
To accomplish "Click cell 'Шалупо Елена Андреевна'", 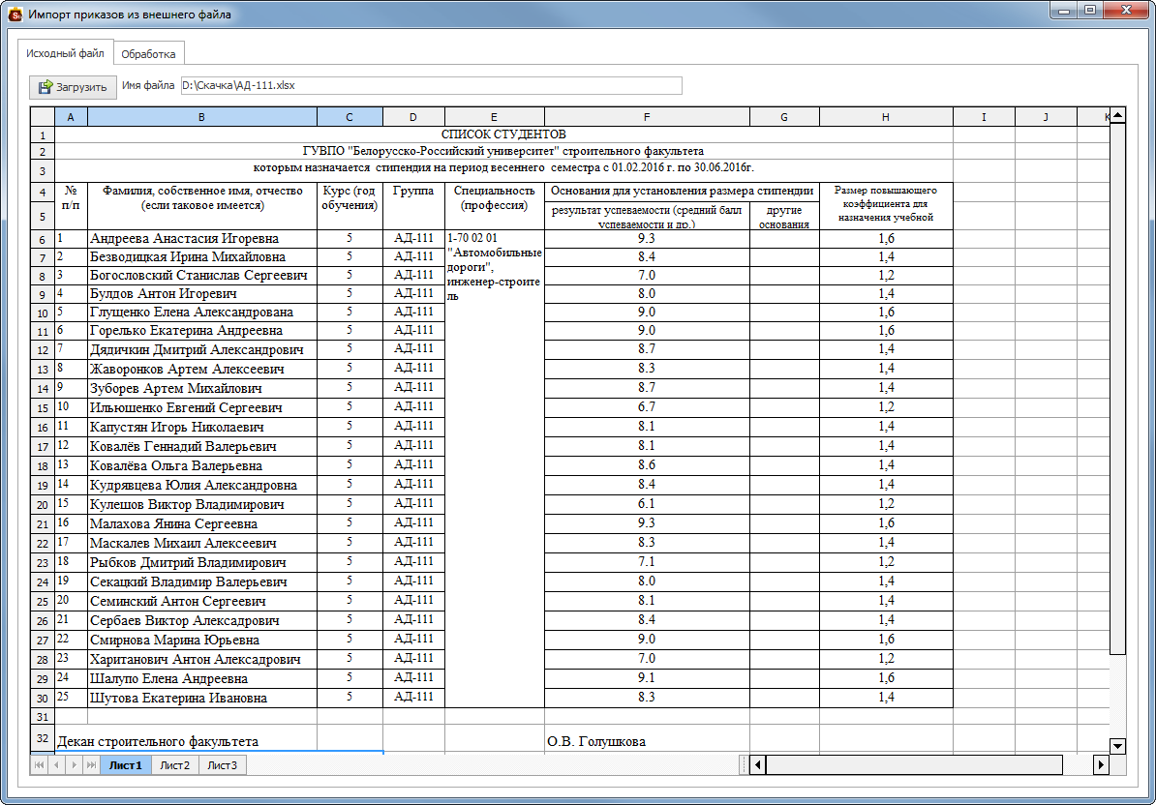I will [202, 678].
